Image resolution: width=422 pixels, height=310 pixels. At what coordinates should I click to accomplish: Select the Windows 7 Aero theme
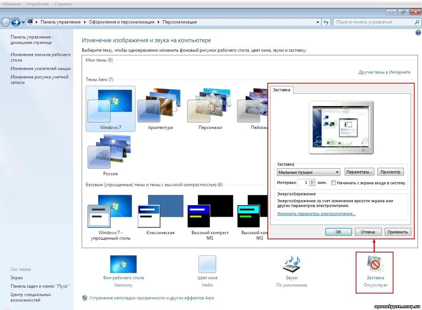tap(110, 109)
